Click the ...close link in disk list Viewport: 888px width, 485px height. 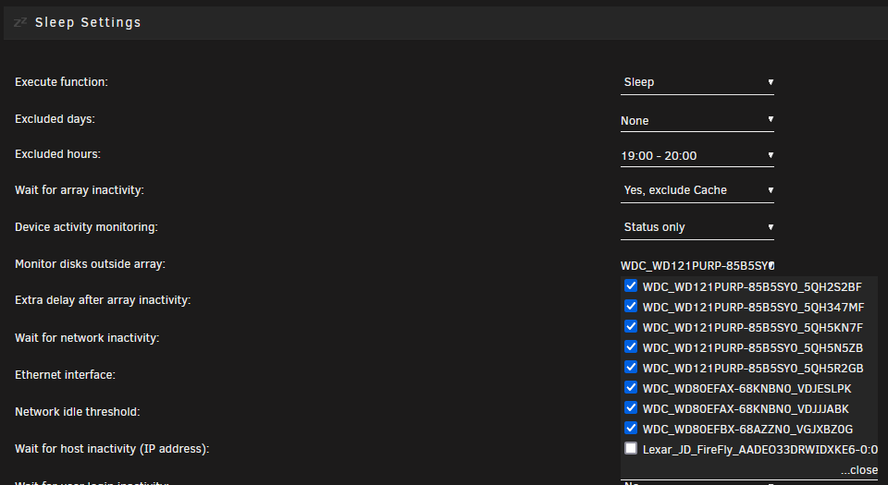(x=859, y=469)
